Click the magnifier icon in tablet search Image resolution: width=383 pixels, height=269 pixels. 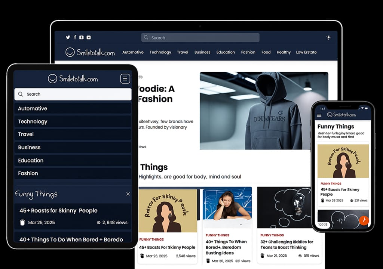coord(21,94)
